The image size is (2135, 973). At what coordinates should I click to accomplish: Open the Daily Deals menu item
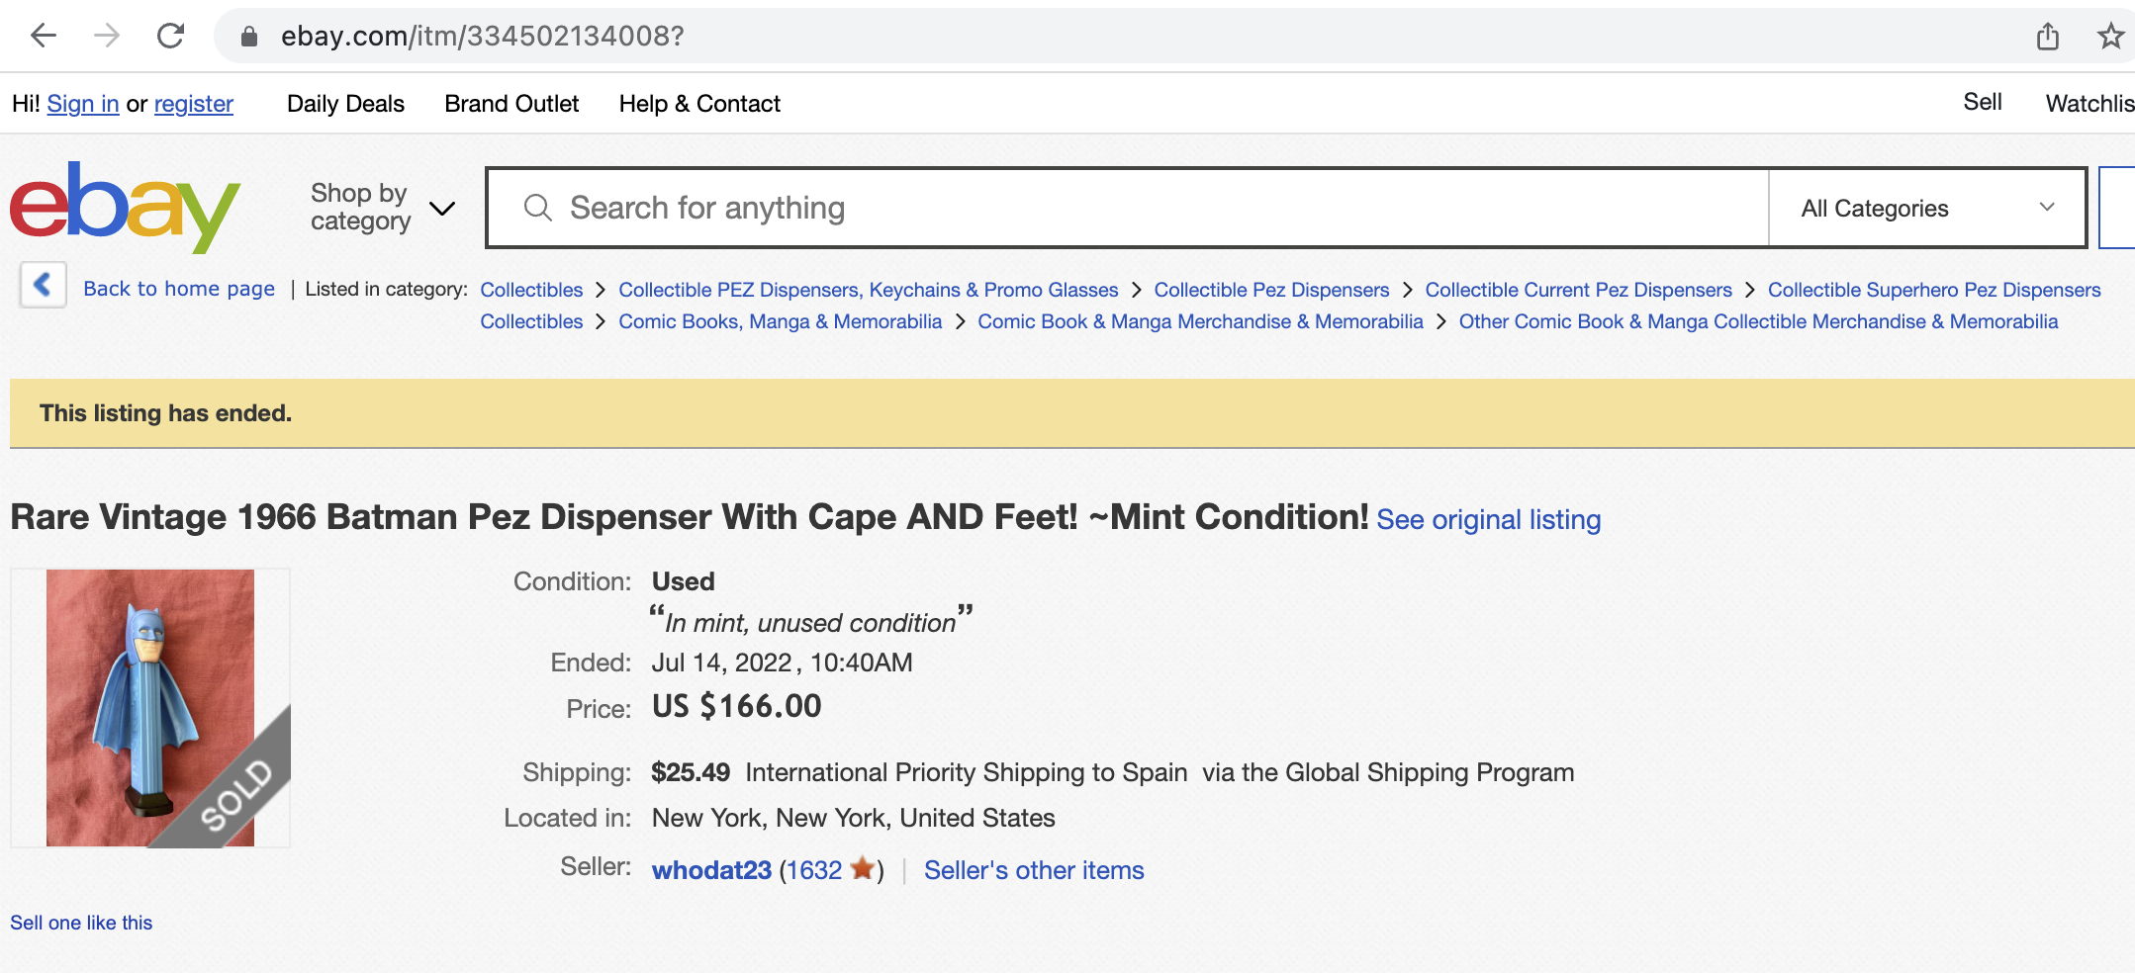pos(345,104)
